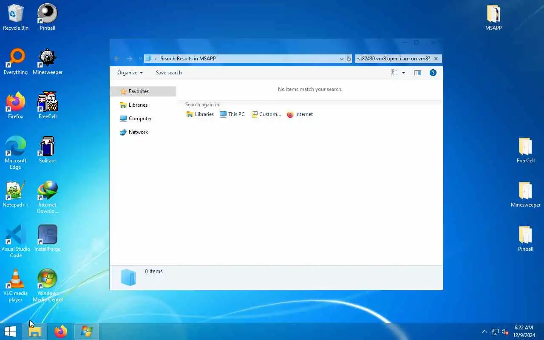Select the VLC media player icon
544x340 pixels.
click(x=16, y=286)
